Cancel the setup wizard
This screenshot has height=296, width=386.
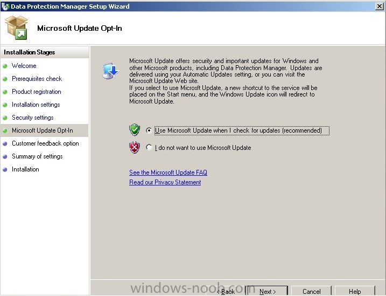[311, 292]
